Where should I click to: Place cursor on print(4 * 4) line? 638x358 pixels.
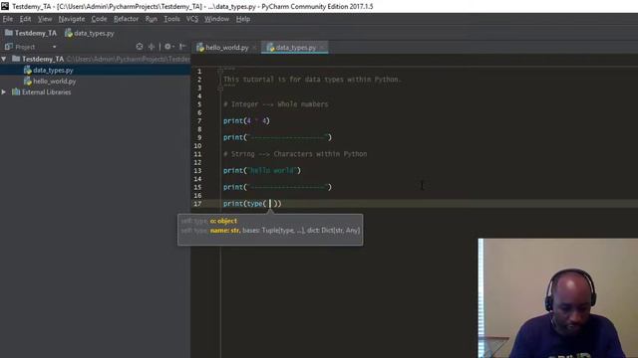[x=246, y=121]
